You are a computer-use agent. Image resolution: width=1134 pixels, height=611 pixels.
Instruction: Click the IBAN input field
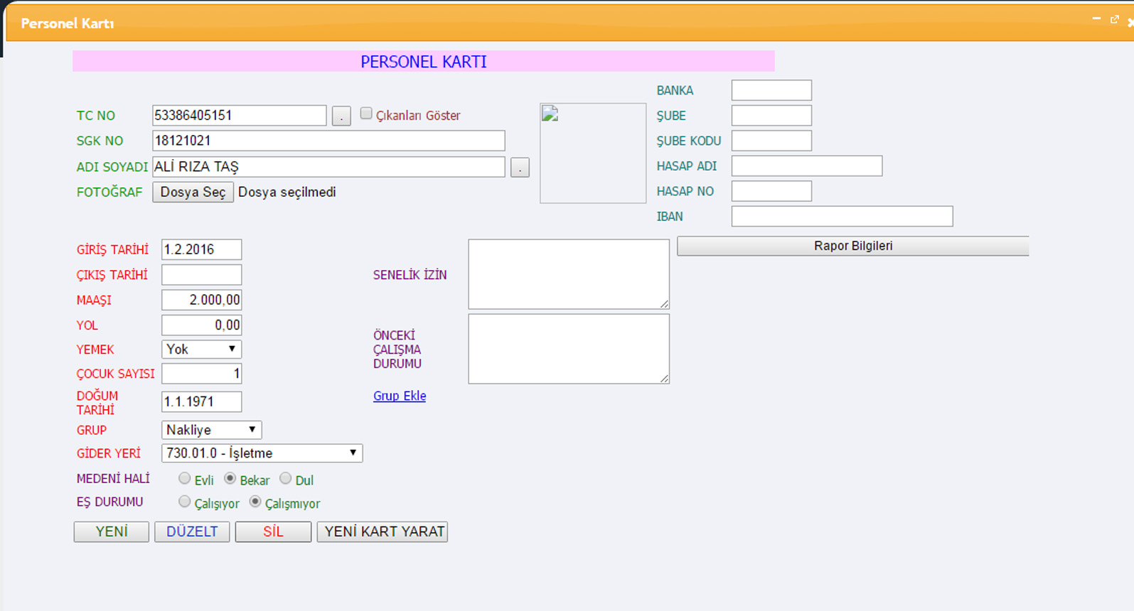842,217
